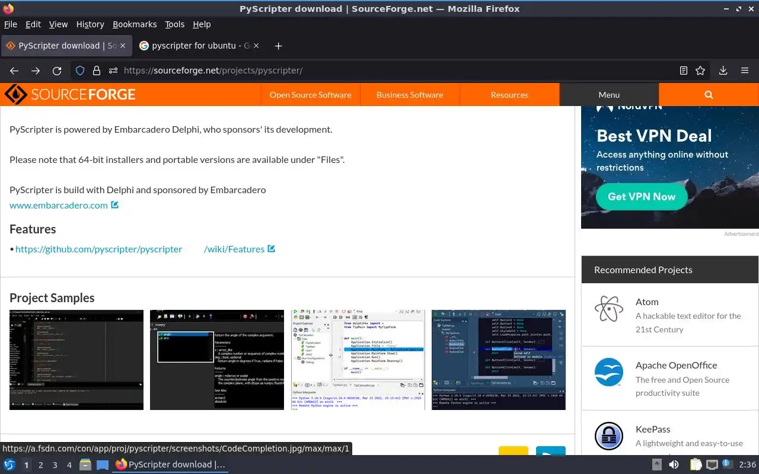Expand Open Source Software navigation menu

point(310,95)
